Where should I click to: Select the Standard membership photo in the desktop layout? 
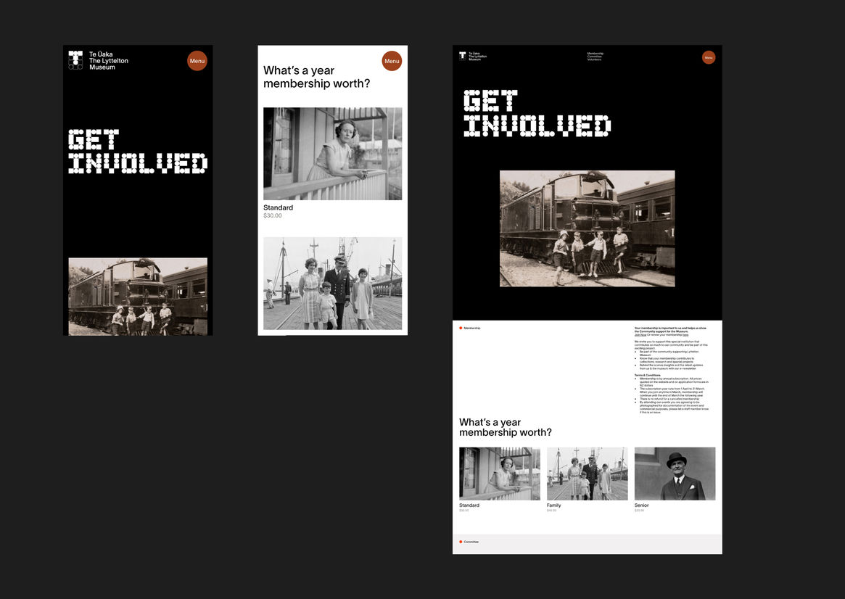500,474
